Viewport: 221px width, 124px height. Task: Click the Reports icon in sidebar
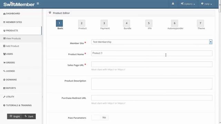(x=4, y=88)
